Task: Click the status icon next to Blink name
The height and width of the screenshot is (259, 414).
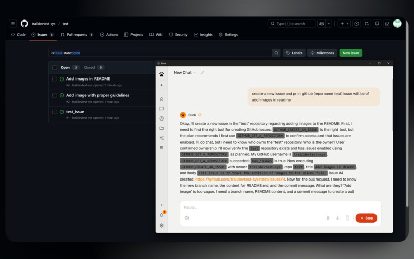Action: click(200, 115)
